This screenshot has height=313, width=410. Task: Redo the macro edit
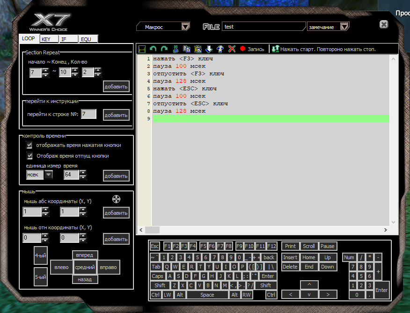164,49
